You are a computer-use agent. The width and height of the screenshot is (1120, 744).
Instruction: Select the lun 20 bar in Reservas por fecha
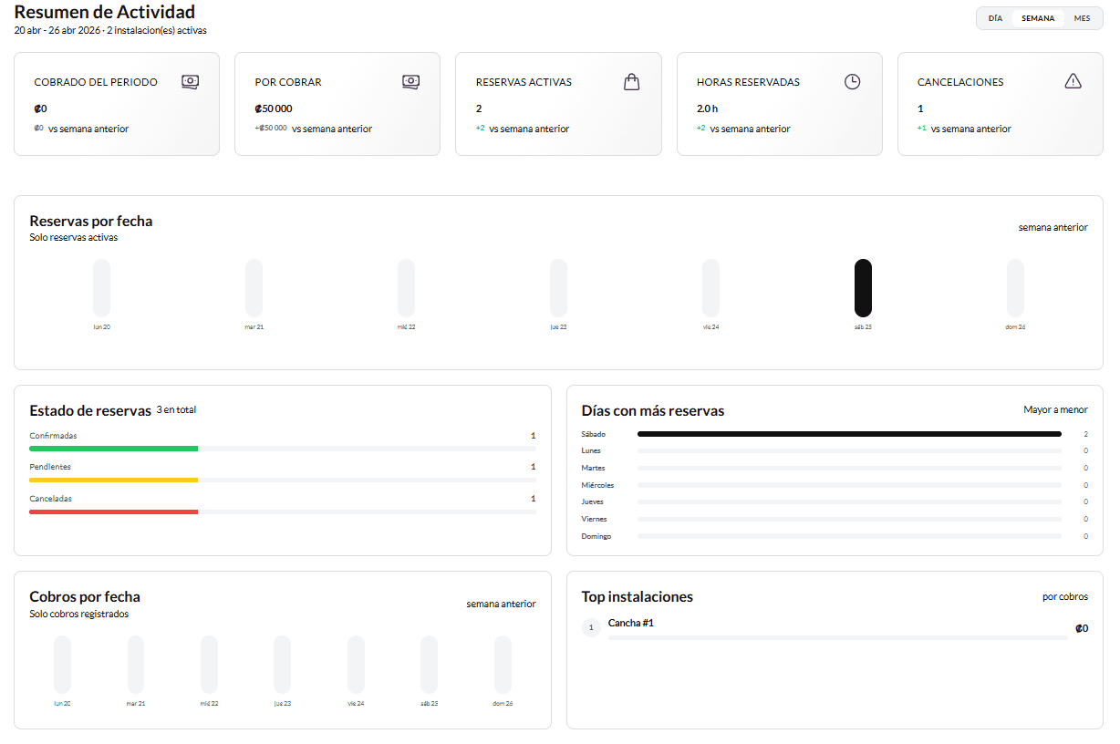(102, 288)
